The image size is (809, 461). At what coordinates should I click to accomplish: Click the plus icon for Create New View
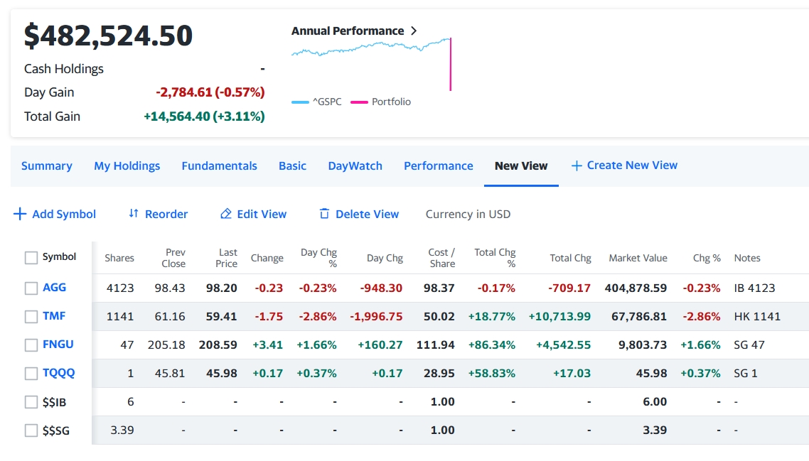pos(577,166)
